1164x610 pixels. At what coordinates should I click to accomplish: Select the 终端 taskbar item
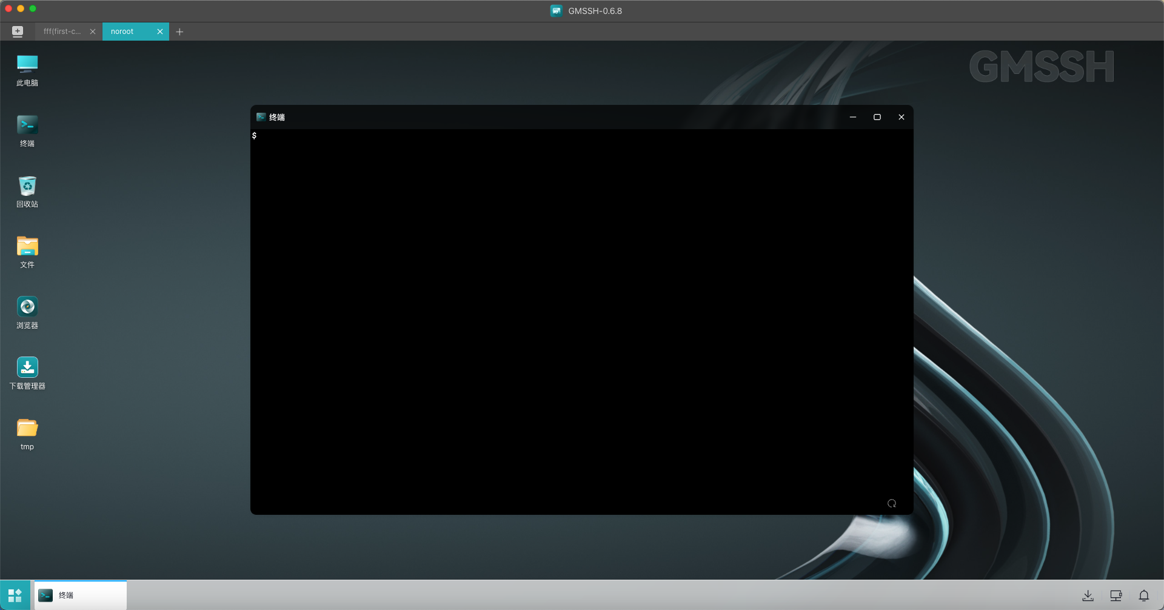click(81, 595)
